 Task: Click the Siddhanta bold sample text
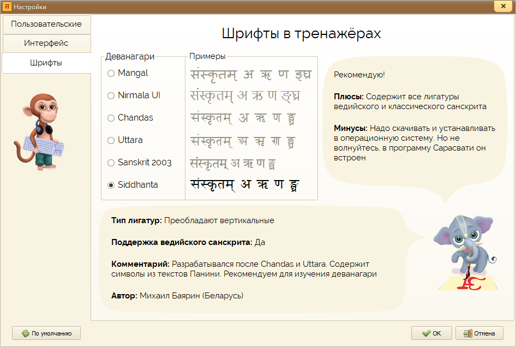point(245,184)
